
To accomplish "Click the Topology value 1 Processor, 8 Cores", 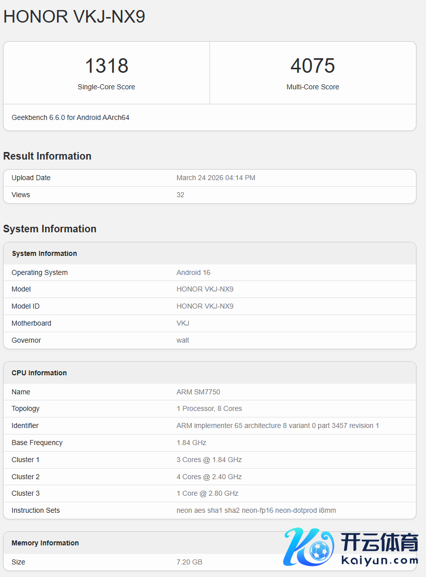I will [x=209, y=408].
